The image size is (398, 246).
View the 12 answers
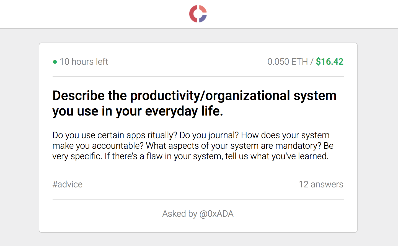(x=321, y=184)
